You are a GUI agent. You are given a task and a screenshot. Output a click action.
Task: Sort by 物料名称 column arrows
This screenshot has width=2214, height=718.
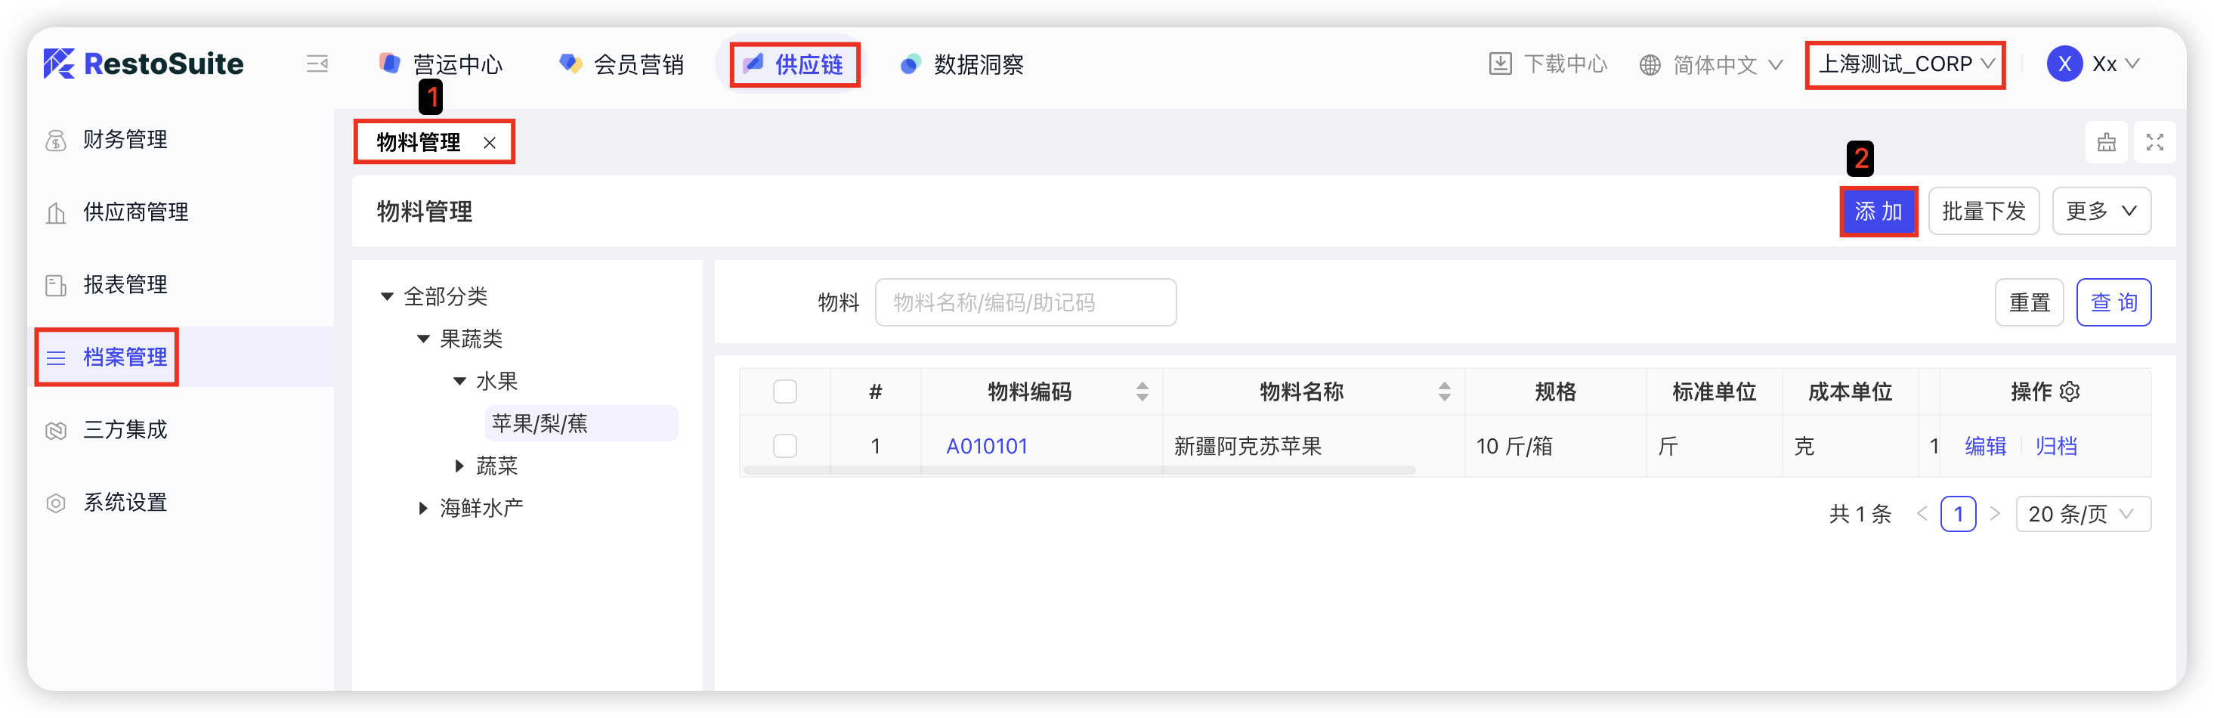tap(1444, 392)
